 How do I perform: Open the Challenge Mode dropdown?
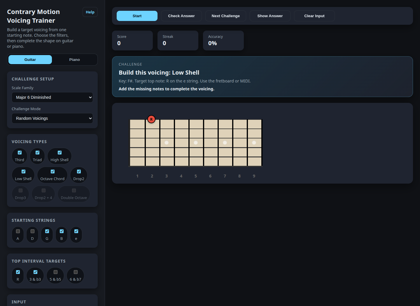[x=52, y=118]
